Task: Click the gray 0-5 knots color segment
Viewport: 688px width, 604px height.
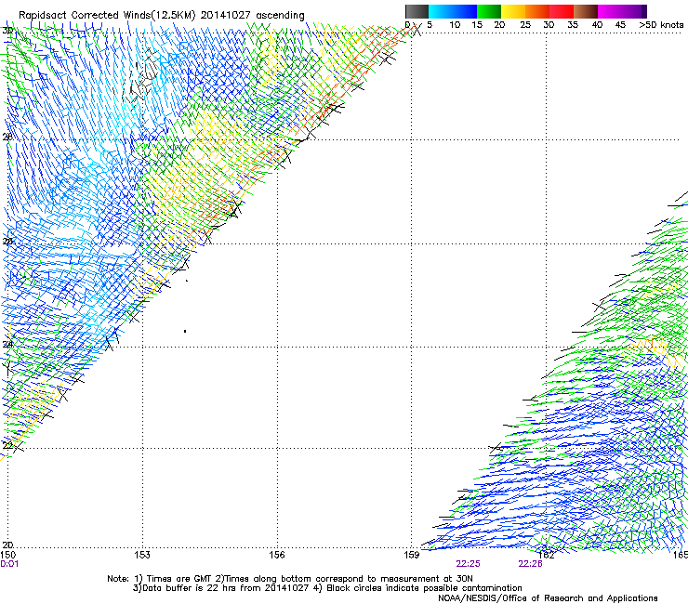Action: click(x=417, y=11)
